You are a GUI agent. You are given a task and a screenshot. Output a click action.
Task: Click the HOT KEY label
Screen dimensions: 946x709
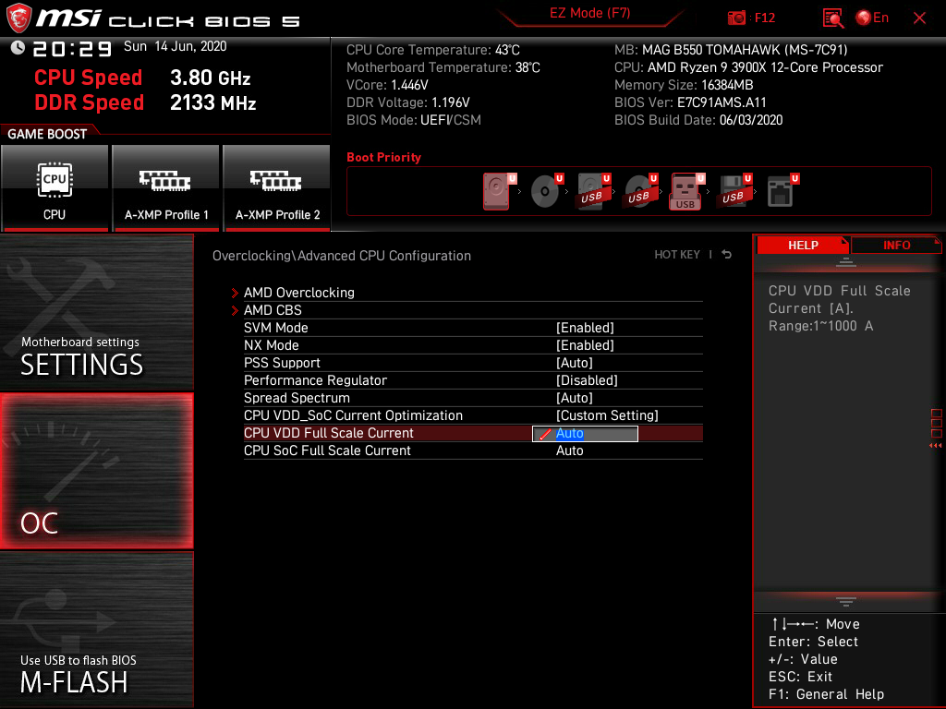pyautogui.click(x=677, y=255)
